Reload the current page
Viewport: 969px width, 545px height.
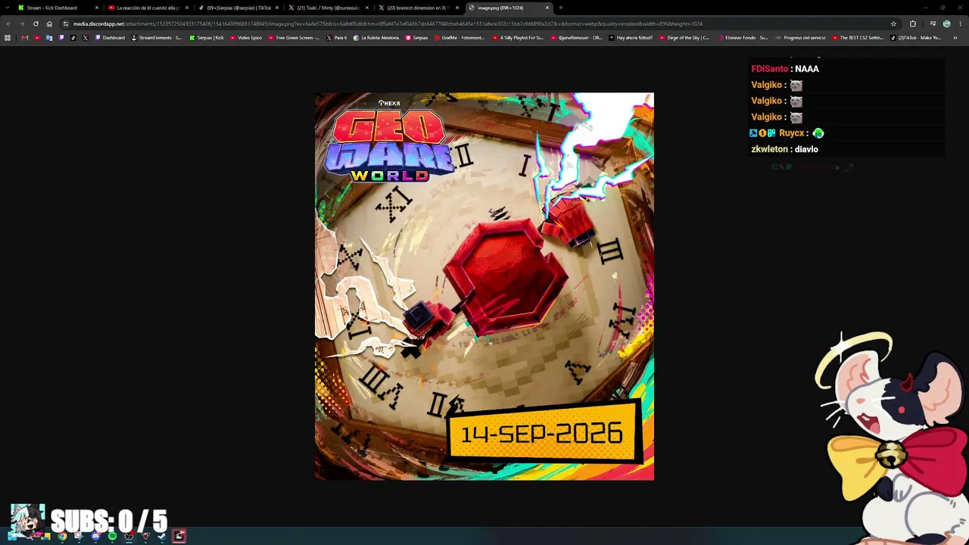36,23
